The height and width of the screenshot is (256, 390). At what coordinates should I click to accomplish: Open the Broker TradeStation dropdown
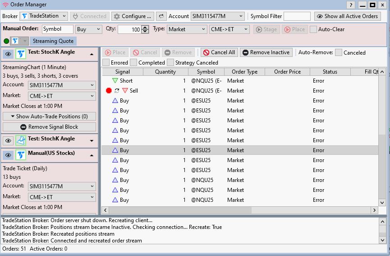coord(44,16)
